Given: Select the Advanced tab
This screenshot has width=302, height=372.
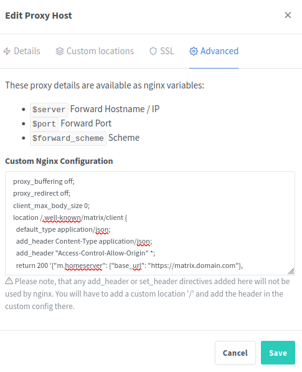Looking at the screenshot, I should (214, 51).
